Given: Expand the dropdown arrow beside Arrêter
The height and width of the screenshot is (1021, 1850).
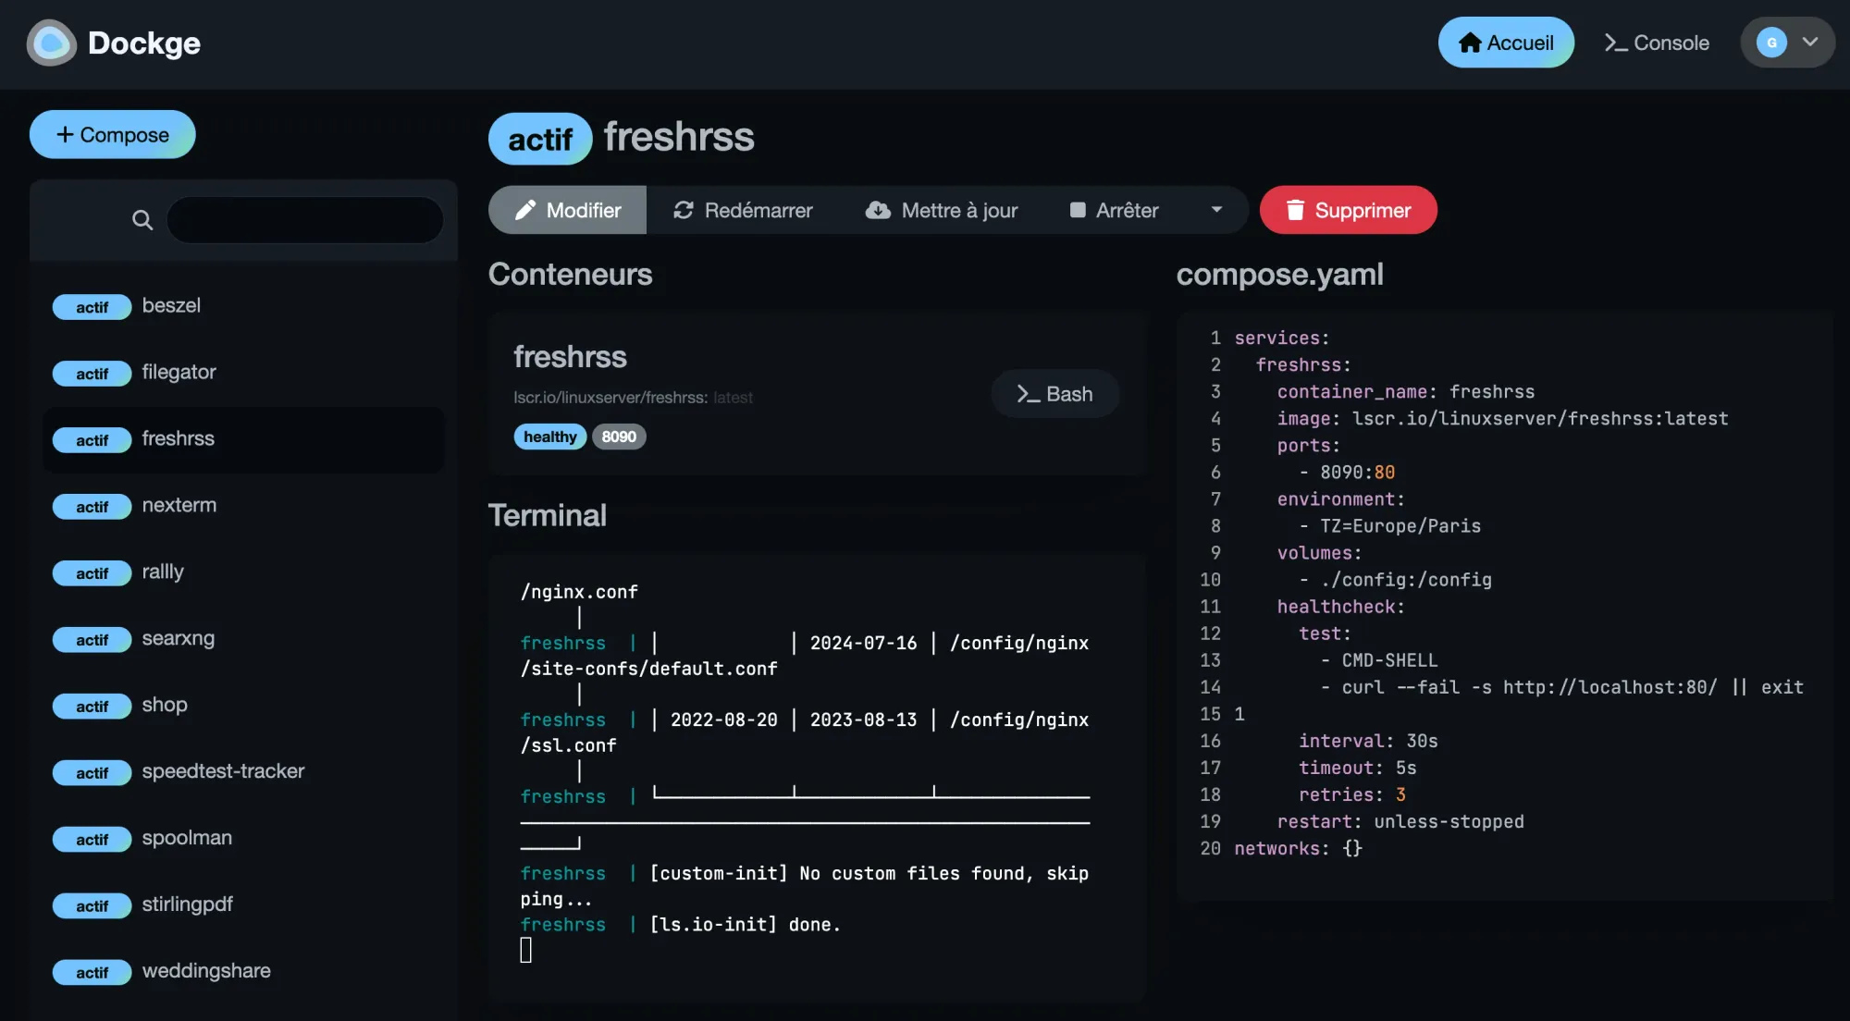Looking at the screenshot, I should click(x=1216, y=210).
